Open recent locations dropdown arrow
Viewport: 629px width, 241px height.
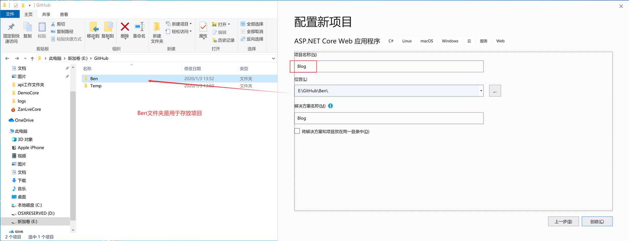[x=25, y=59]
